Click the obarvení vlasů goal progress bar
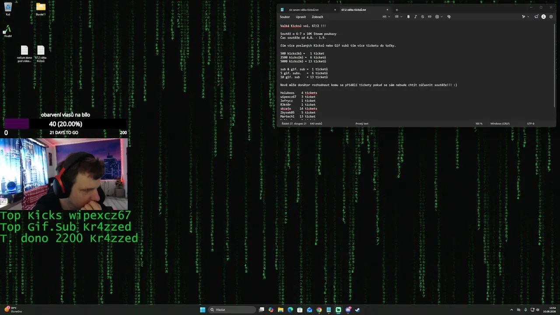560x315 pixels. pyautogui.click(x=66, y=124)
